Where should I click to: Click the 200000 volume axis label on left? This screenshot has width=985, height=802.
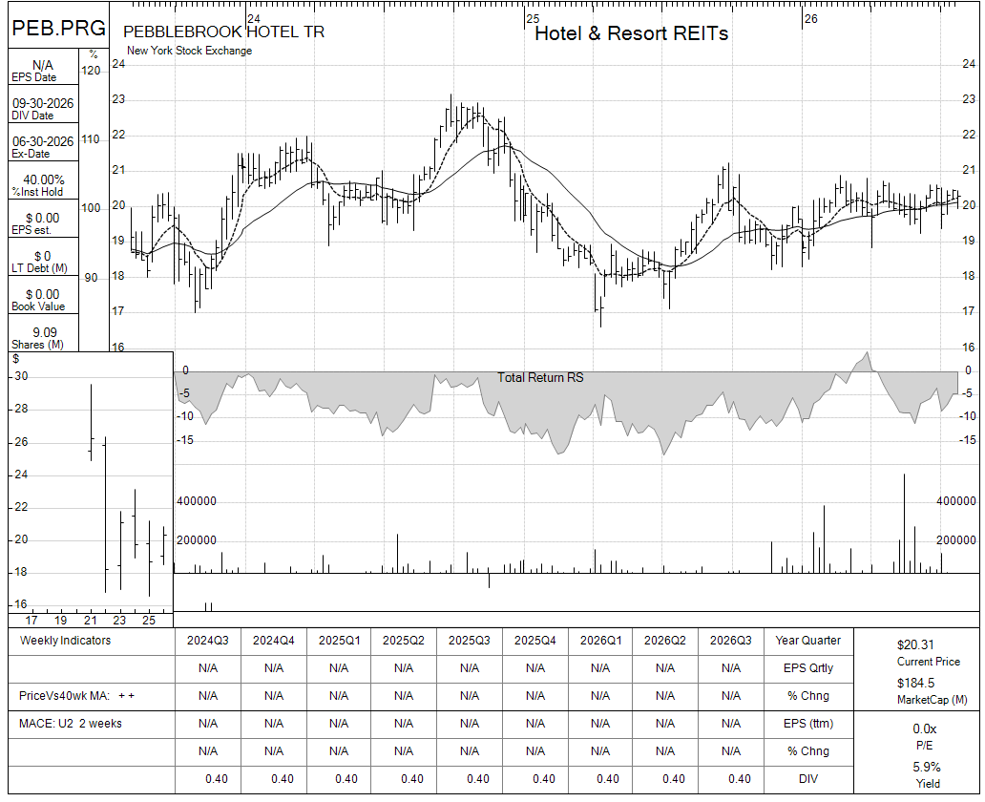coord(197,540)
